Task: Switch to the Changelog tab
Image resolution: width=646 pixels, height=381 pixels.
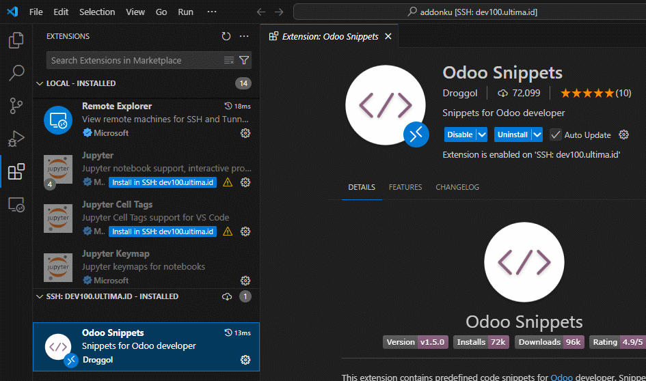Action: [457, 187]
